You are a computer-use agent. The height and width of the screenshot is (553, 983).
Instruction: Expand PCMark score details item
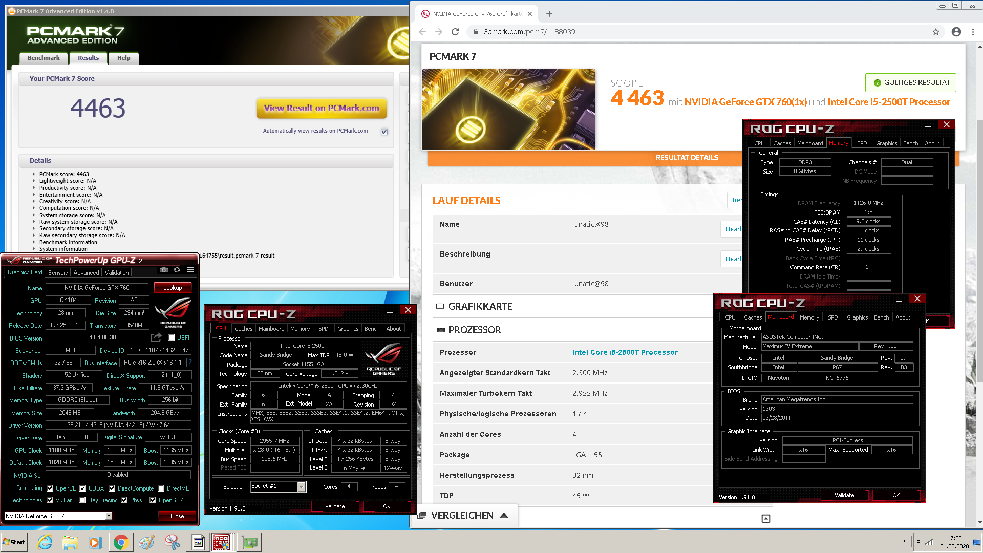[34, 174]
